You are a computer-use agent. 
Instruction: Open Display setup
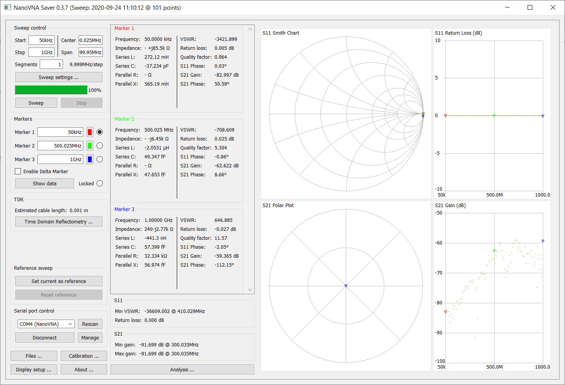pos(34,369)
